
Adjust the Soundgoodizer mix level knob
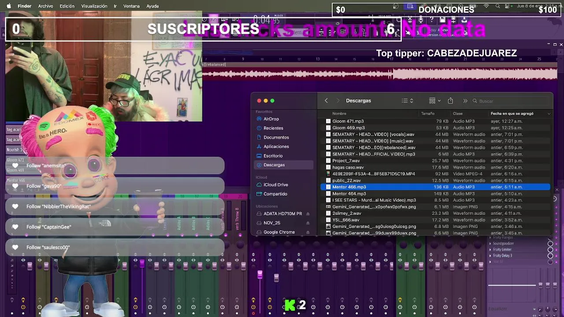(550, 243)
